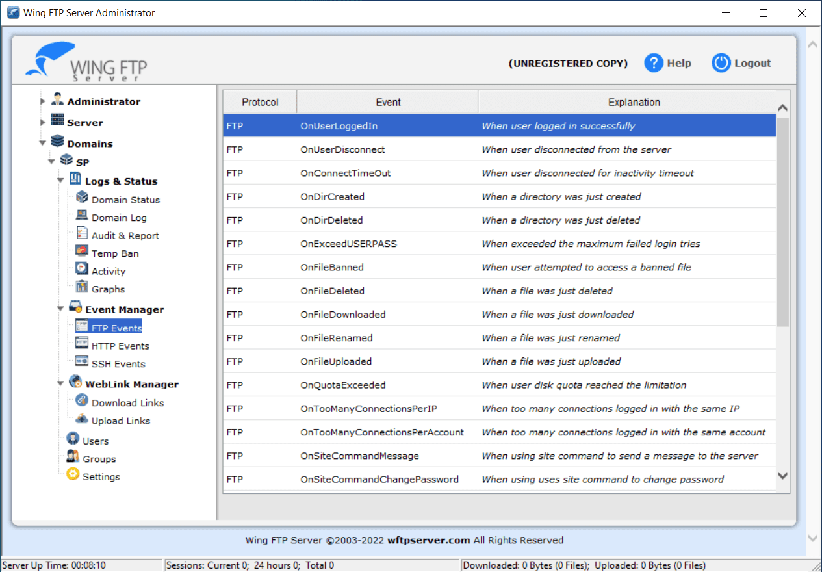Click the Settings gear icon

(x=73, y=475)
